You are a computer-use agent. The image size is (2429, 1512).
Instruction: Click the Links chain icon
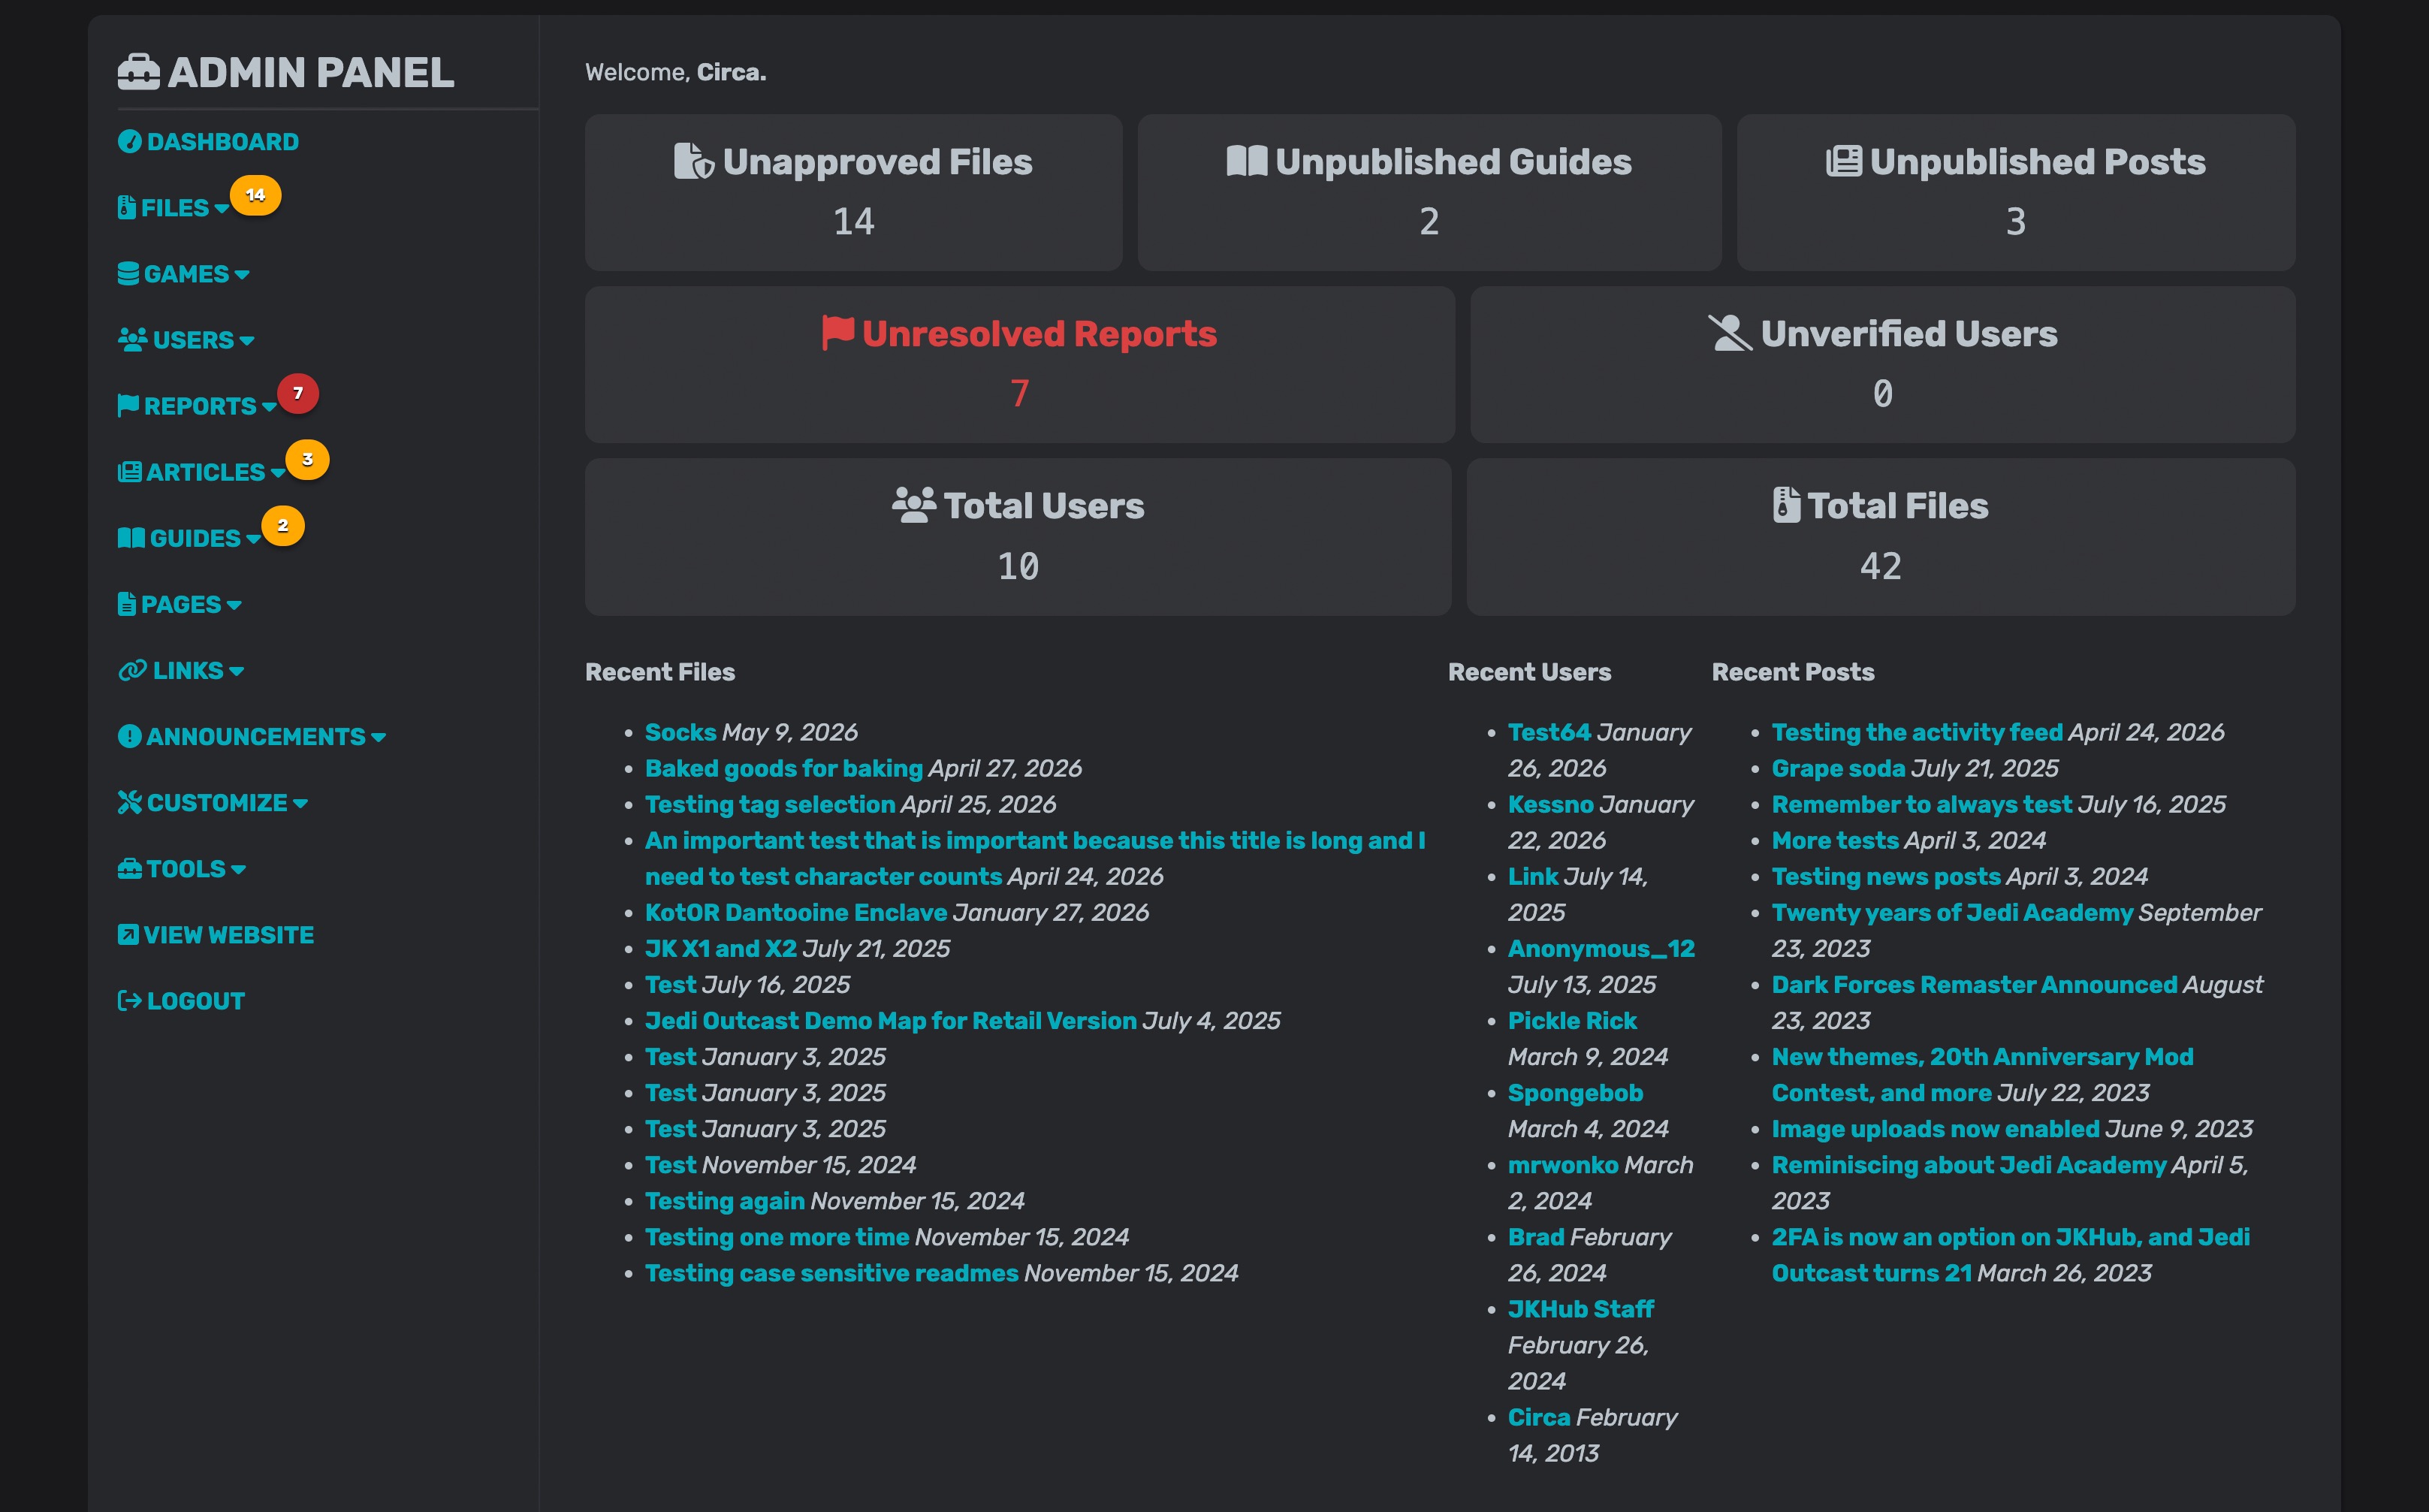click(132, 670)
